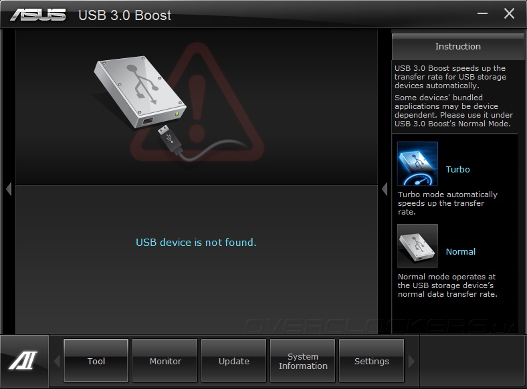527x389 pixels.
Task: Open the Monitor menu
Action: coord(165,361)
